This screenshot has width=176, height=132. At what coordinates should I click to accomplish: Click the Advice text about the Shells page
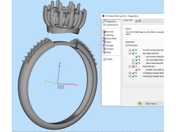coord(145,33)
